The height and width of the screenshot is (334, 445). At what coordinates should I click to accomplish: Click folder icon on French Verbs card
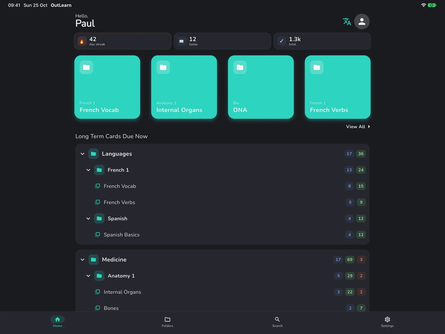click(x=317, y=67)
